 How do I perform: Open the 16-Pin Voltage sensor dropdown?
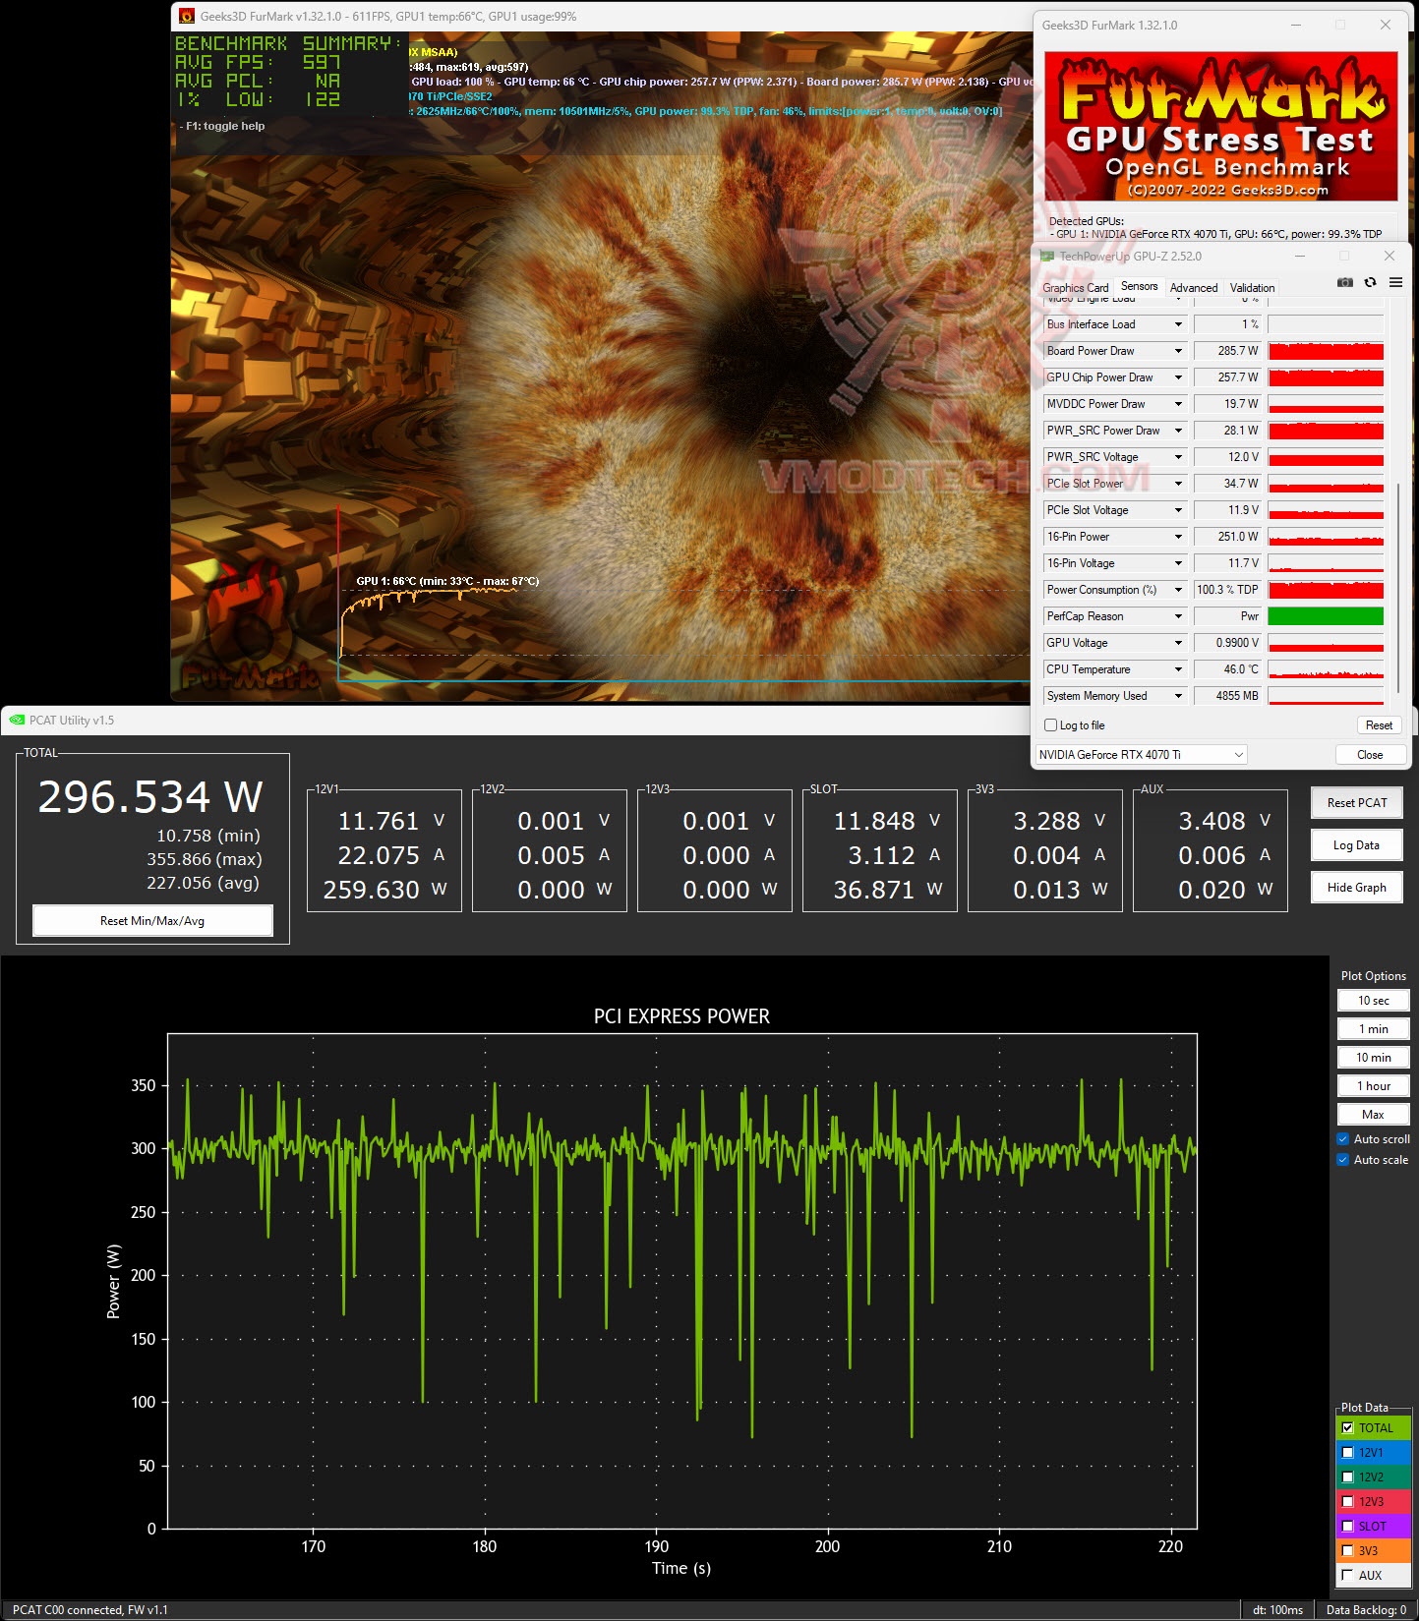pos(1178,563)
